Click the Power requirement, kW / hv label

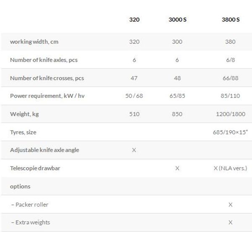coord(47,96)
